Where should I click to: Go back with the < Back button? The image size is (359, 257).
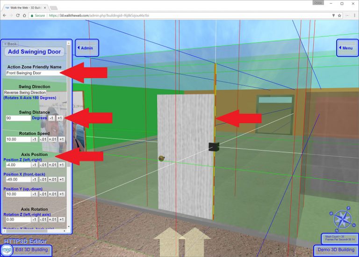tap(10, 44)
